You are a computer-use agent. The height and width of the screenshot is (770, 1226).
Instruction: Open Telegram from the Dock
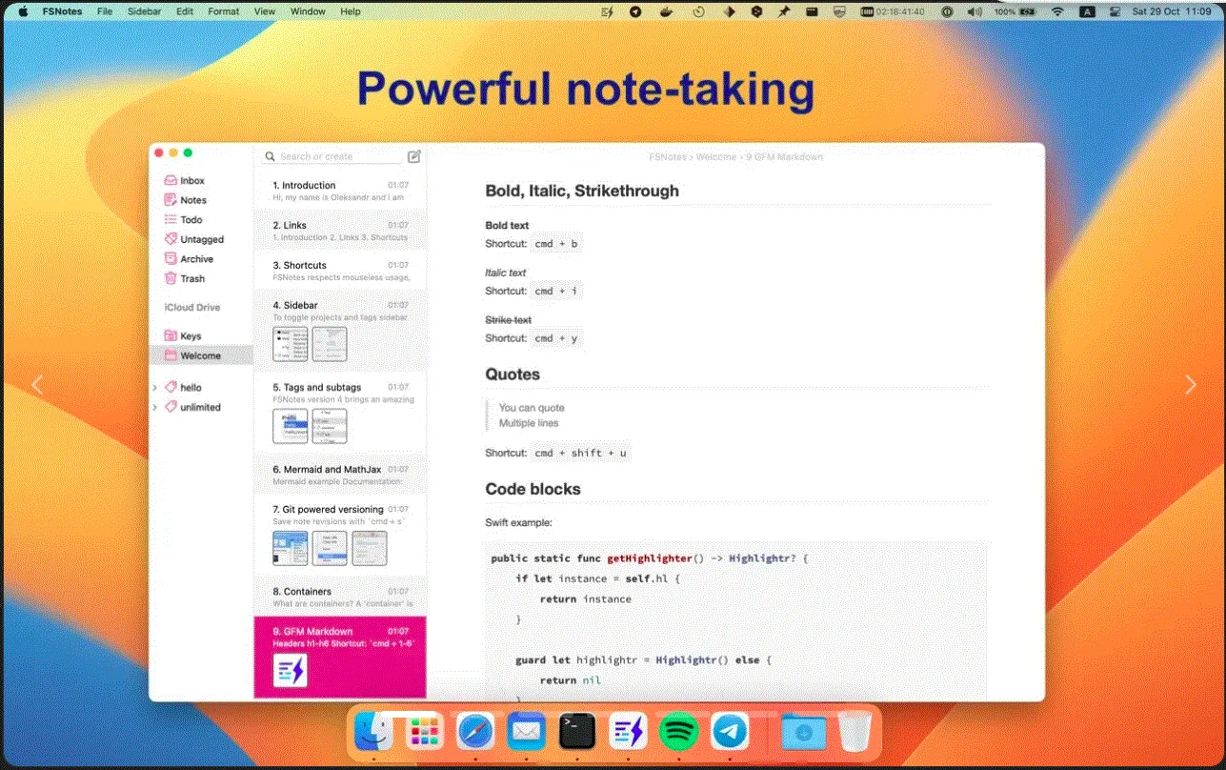730,732
